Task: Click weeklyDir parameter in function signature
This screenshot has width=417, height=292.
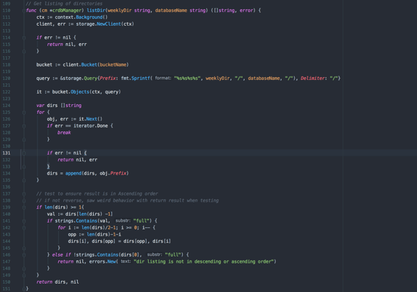Action: coord(120,10)
